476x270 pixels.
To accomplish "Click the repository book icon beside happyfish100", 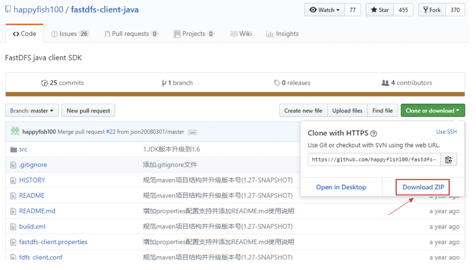I will coord(8,9).
